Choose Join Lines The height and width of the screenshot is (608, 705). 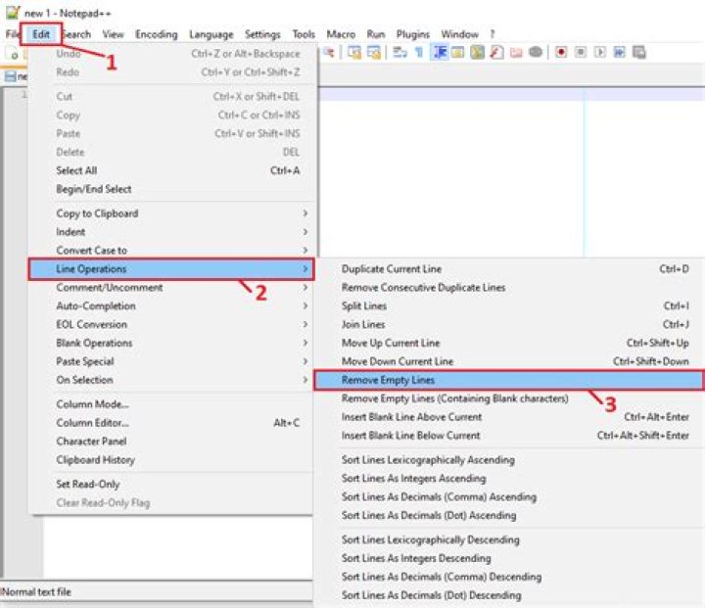(x=509, y=324)
